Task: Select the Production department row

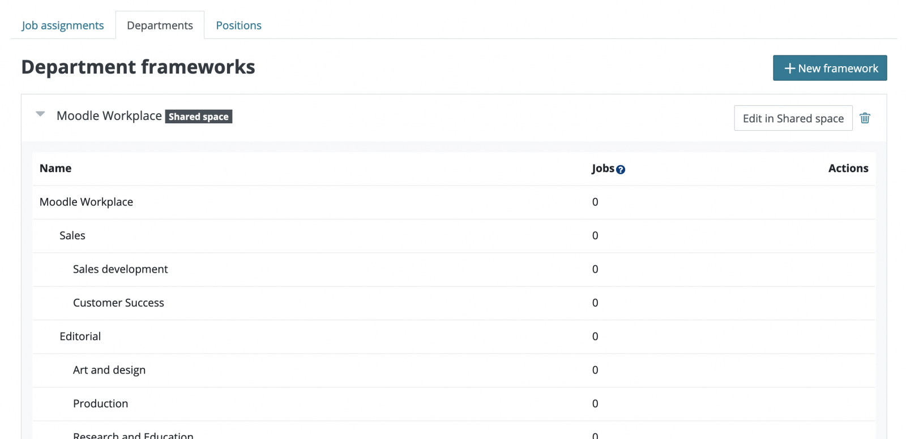Action: [454, 403]
